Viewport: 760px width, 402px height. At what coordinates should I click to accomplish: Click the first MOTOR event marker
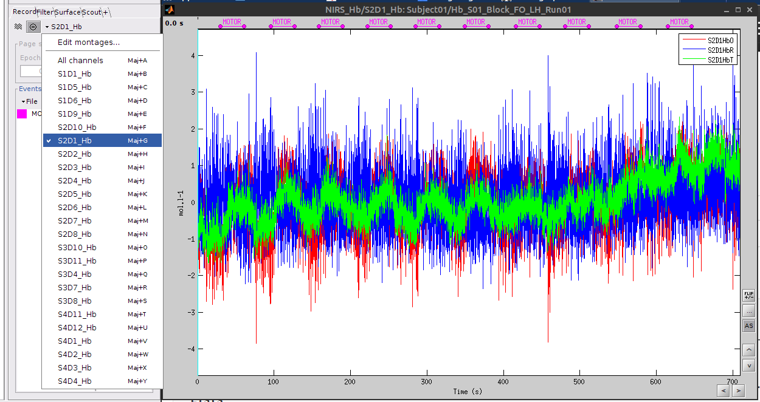[x=232, y=22]
